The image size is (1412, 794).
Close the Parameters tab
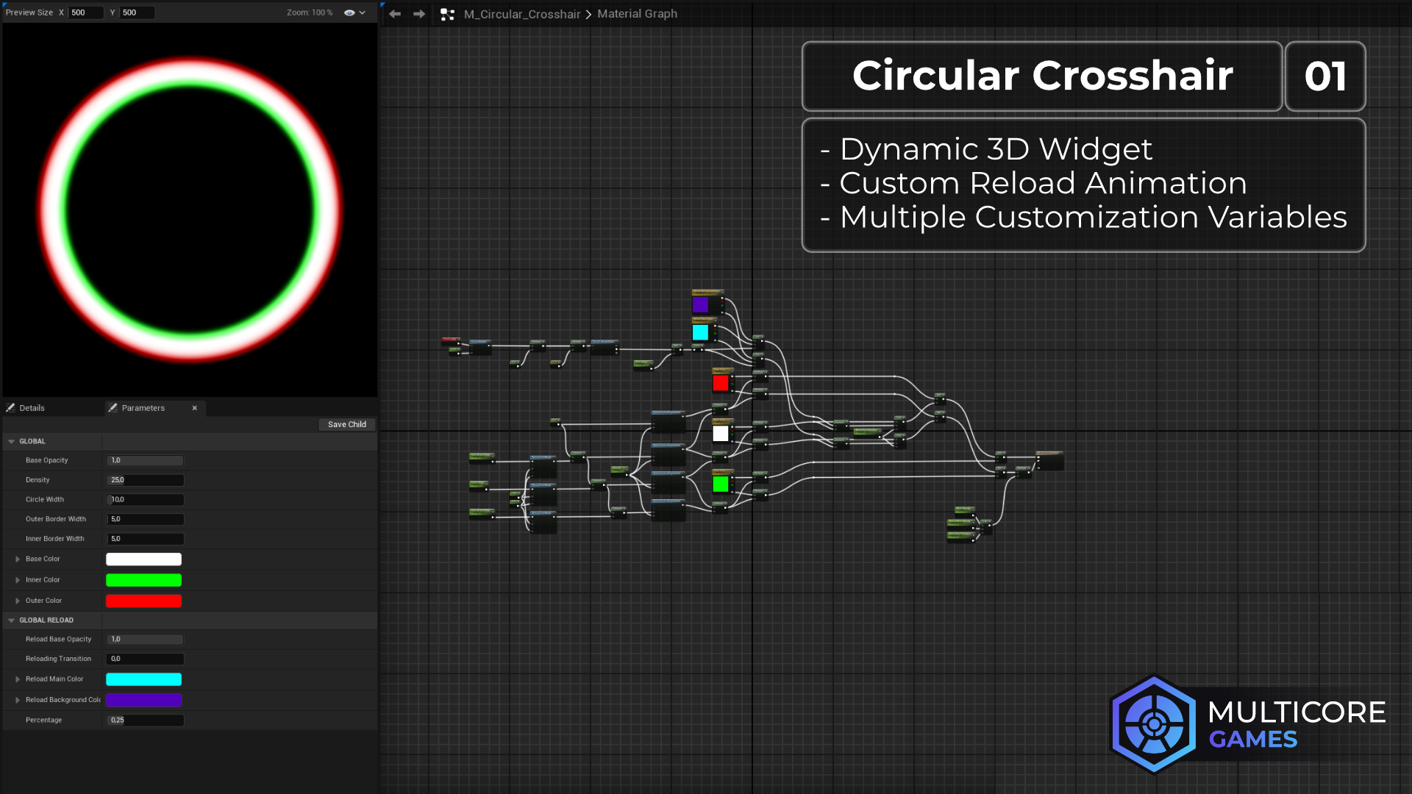coord(195,408)
